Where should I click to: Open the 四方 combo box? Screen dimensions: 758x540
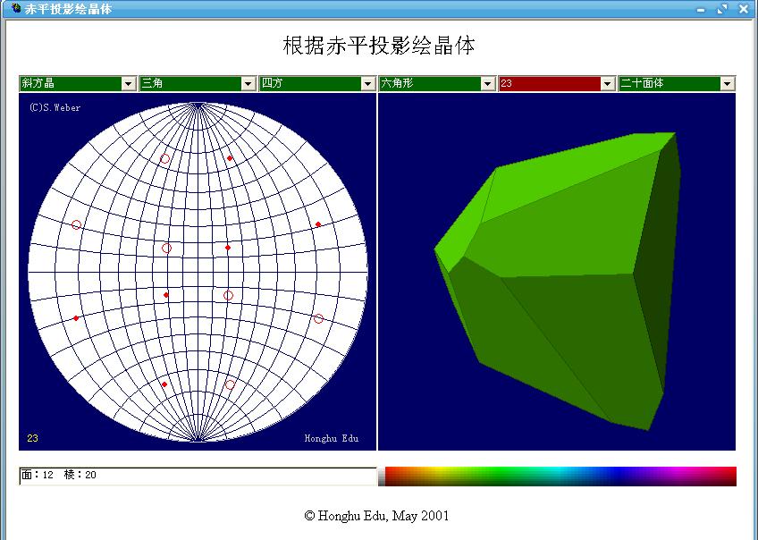(368, 83)
